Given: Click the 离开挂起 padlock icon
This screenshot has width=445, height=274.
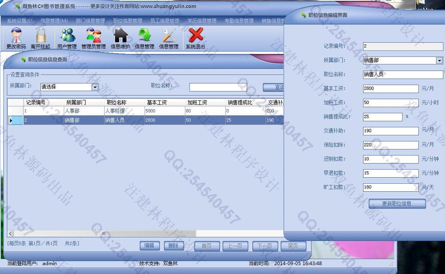Looking at the screenshot, I should [41, 39].
